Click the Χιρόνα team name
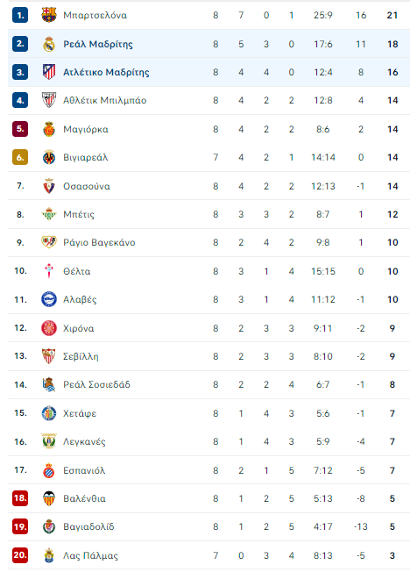 [x=78, y=328]
